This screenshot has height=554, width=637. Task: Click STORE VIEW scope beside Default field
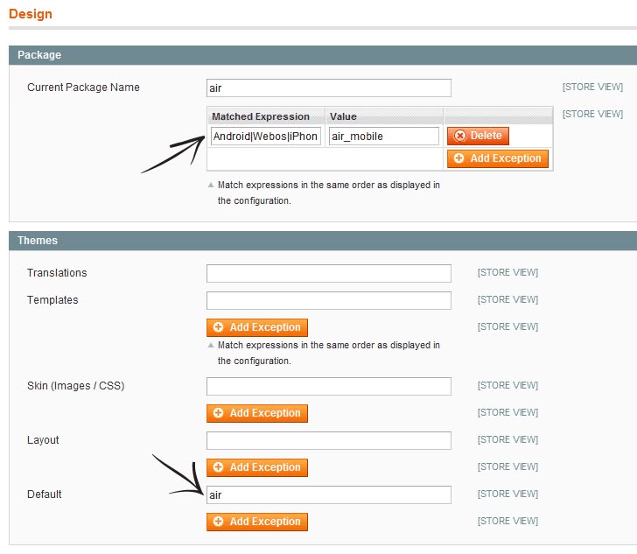[x=507, y=494]
